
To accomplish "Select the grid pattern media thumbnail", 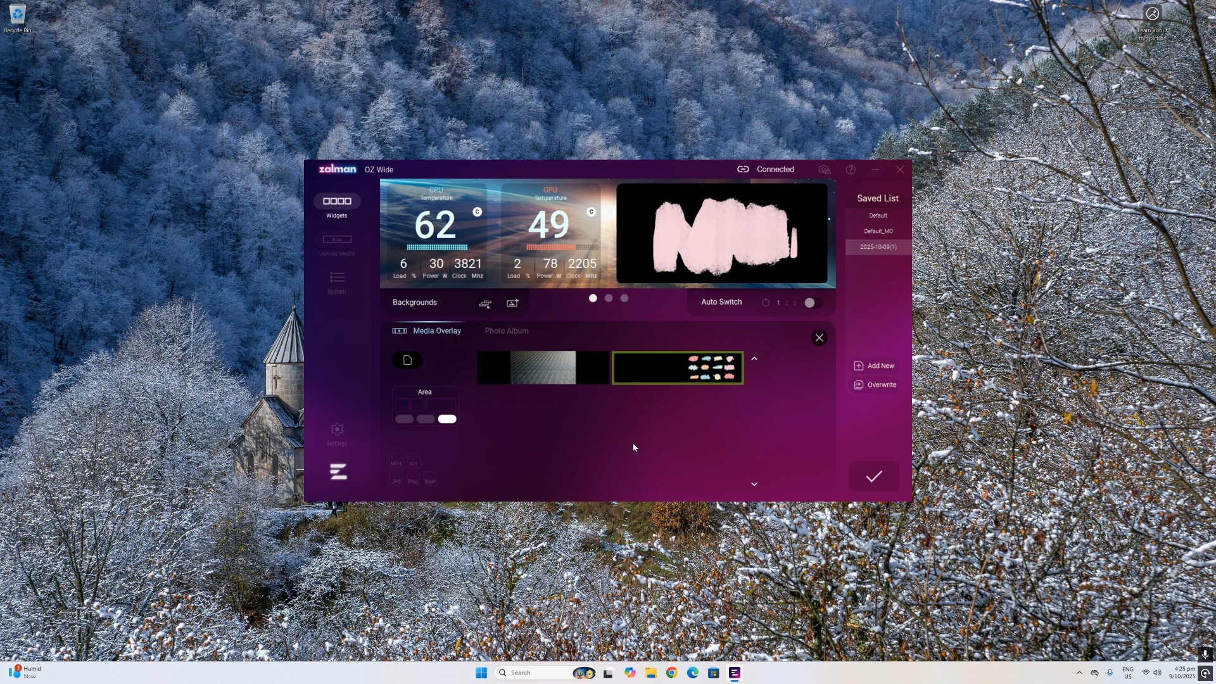I will pos(543,368).
